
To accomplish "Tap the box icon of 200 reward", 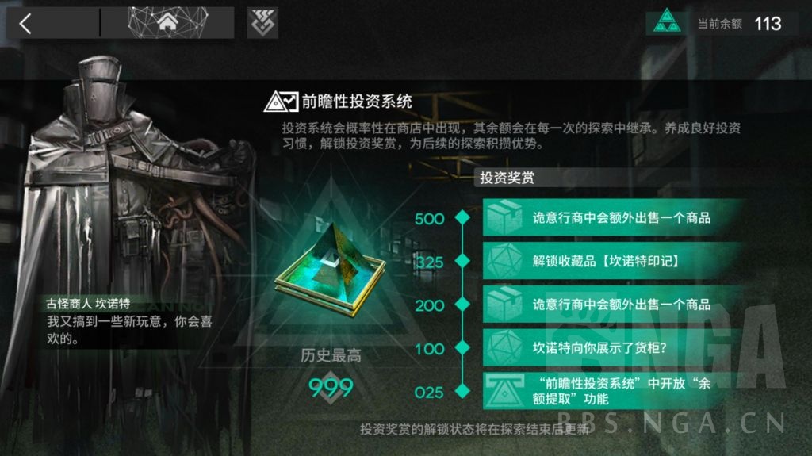I will click(x=504, y=305).
